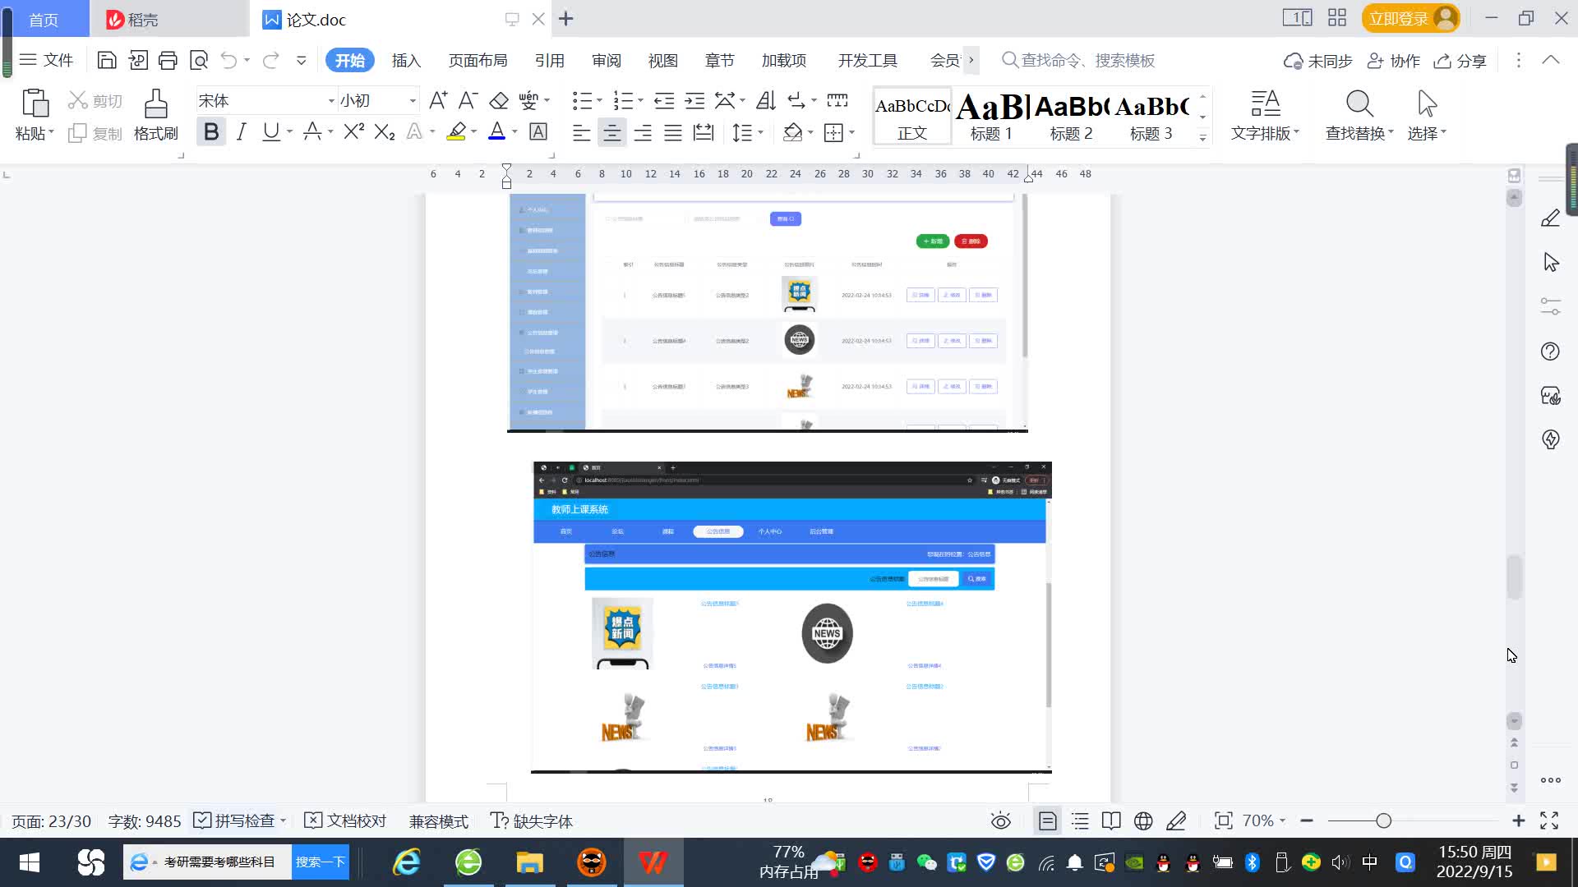1578x887 pixels.
Task: Click the Find and Replace magnifier
Action: (1359, 114)
